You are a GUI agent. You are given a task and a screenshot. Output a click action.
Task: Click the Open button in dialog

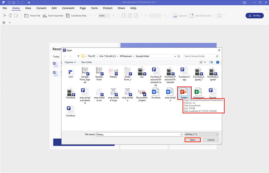point(192,140)
